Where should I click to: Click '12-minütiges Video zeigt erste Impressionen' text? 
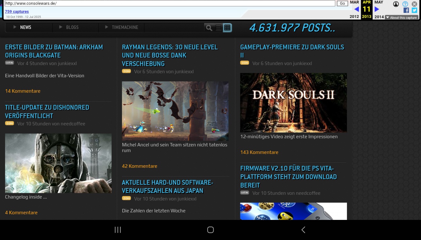pyautogui.click(x=289, y=137)
